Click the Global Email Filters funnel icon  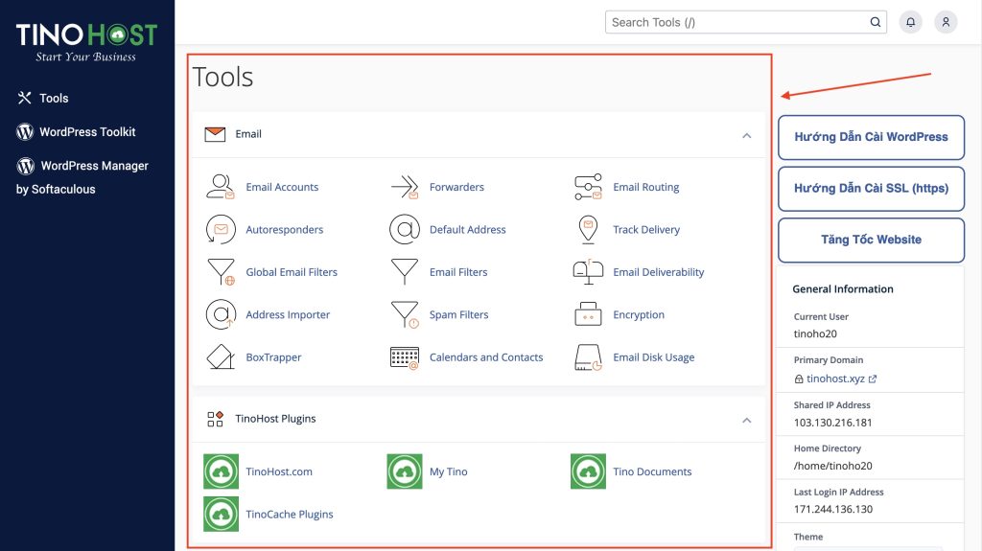(221, 272)
